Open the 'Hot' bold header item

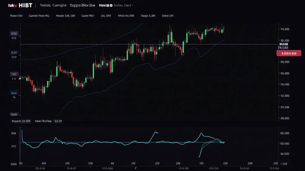[x=105, y=5]
